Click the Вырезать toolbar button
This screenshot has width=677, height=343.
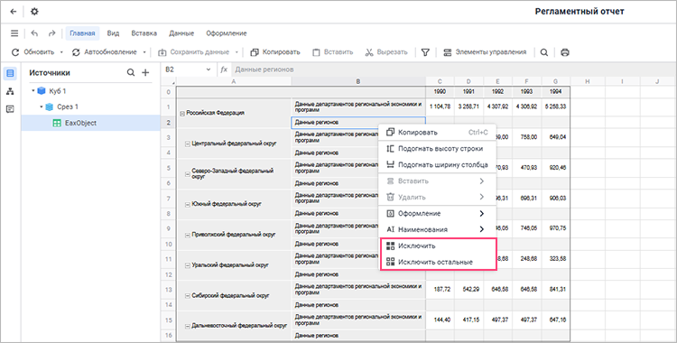[386, 52]
